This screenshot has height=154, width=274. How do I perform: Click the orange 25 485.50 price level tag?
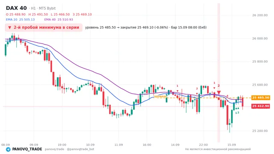click(261, 98)
